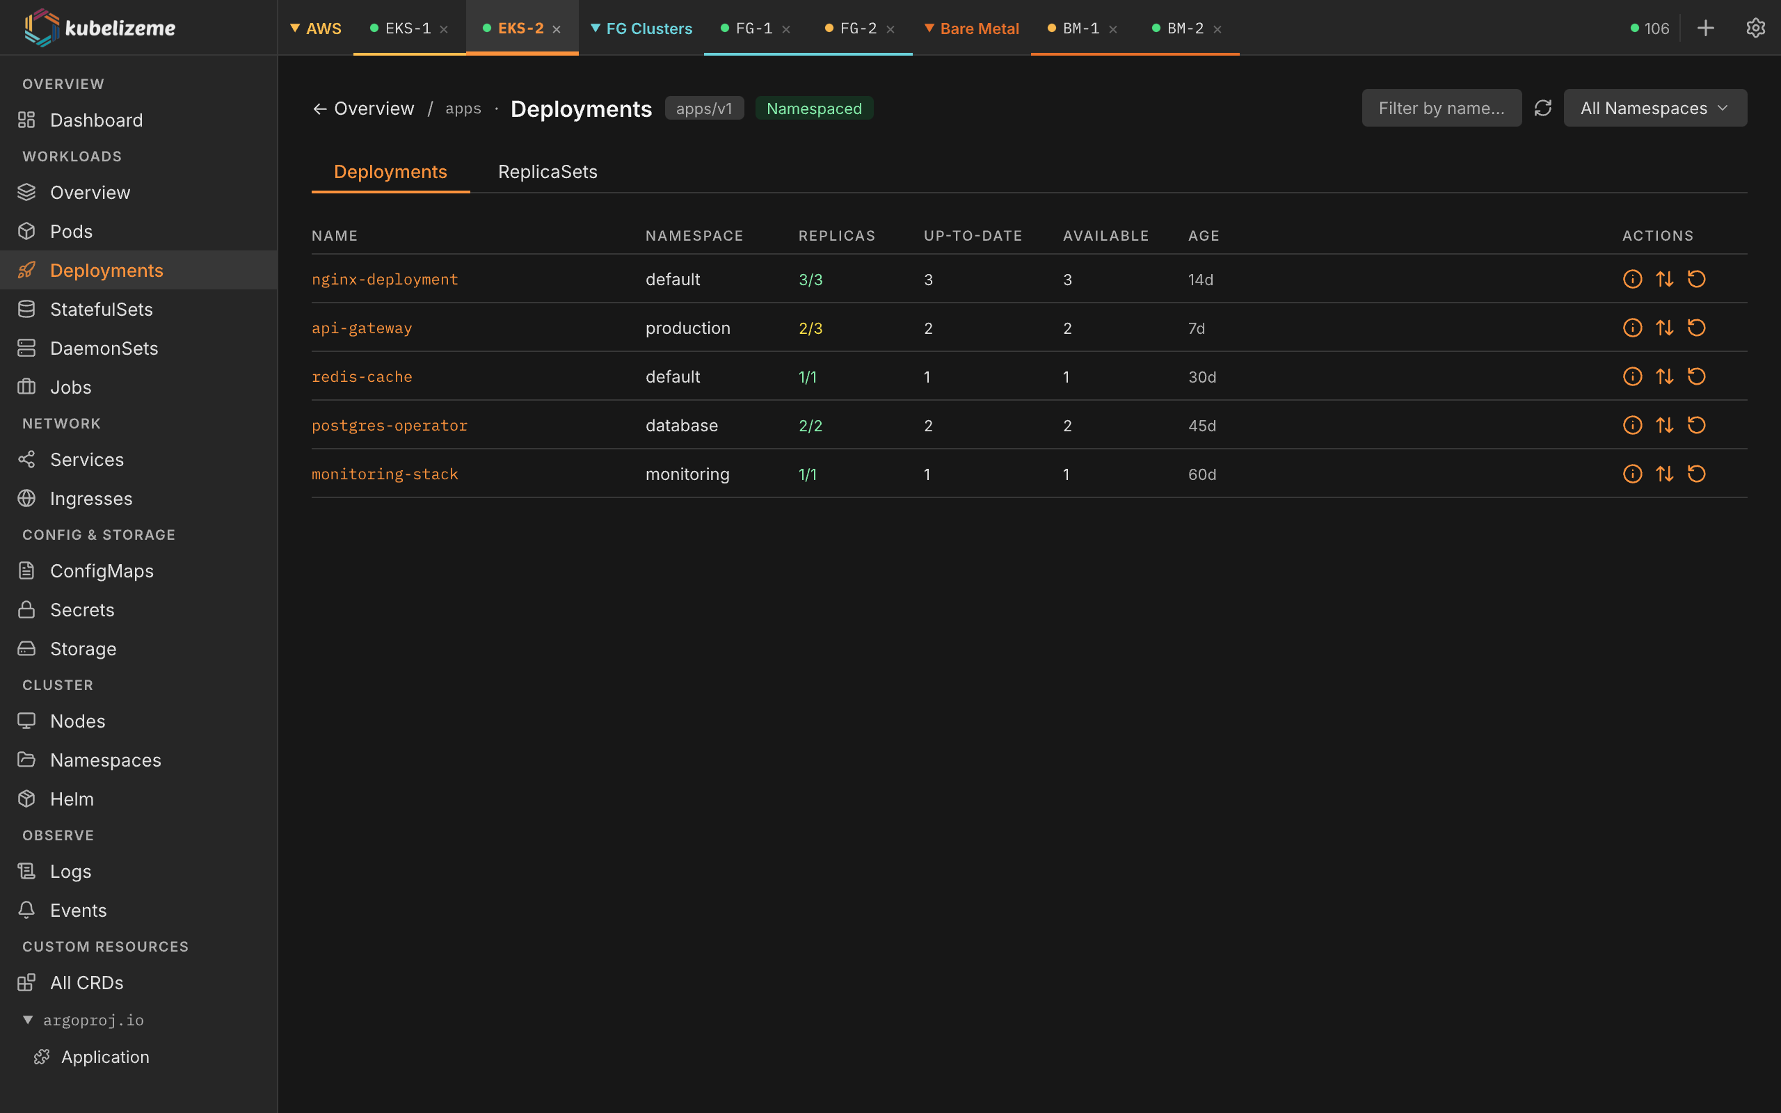This screenshot has width=1781, height=1113.
Task: Open the All Namespaces dropdown
Action: pyautogui.click(x=1654, y=107)
